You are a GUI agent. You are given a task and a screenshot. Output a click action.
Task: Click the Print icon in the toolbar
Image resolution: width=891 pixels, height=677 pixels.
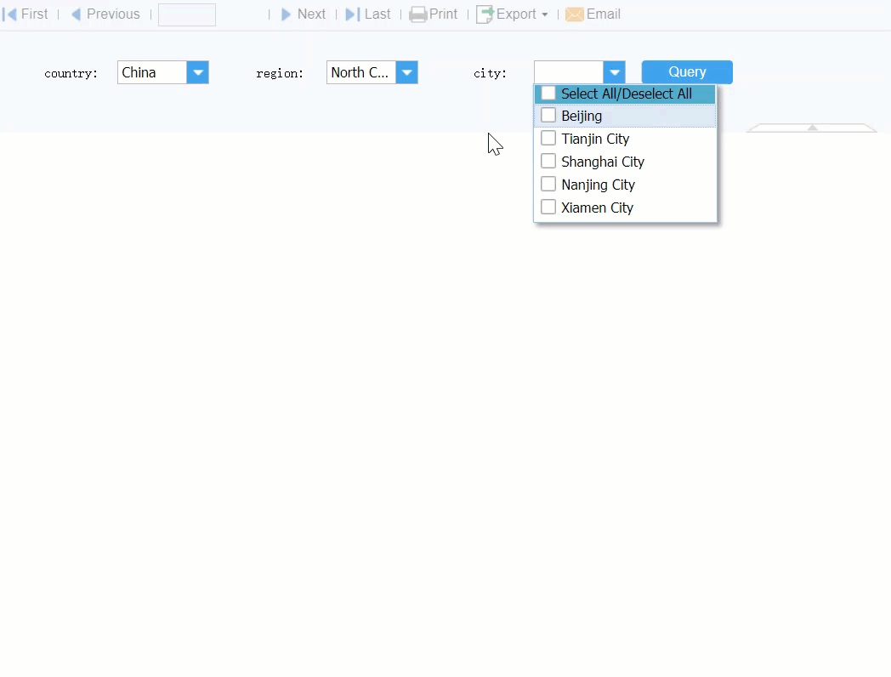418,14
